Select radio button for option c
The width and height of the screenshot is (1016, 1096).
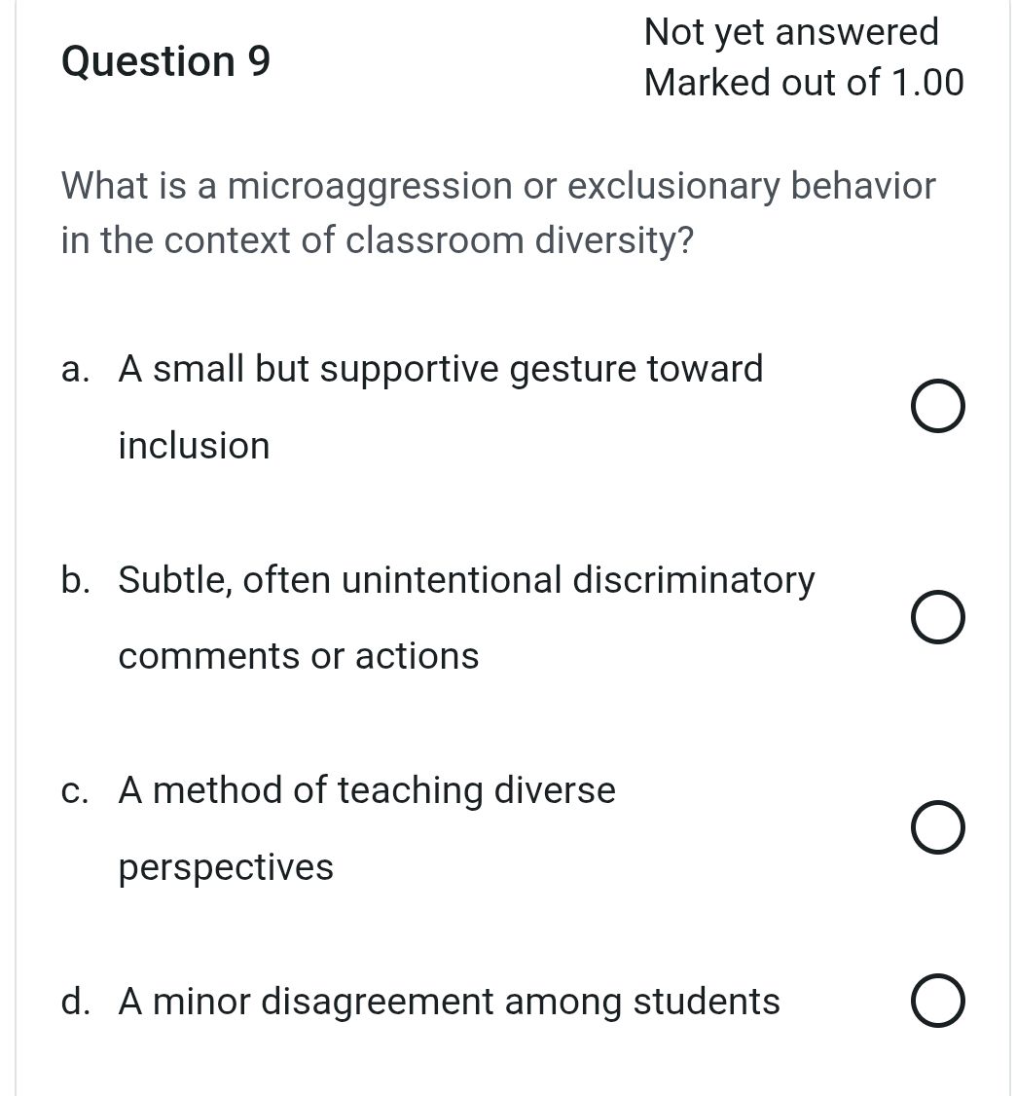pyautogui.click(x=937, y=827)
